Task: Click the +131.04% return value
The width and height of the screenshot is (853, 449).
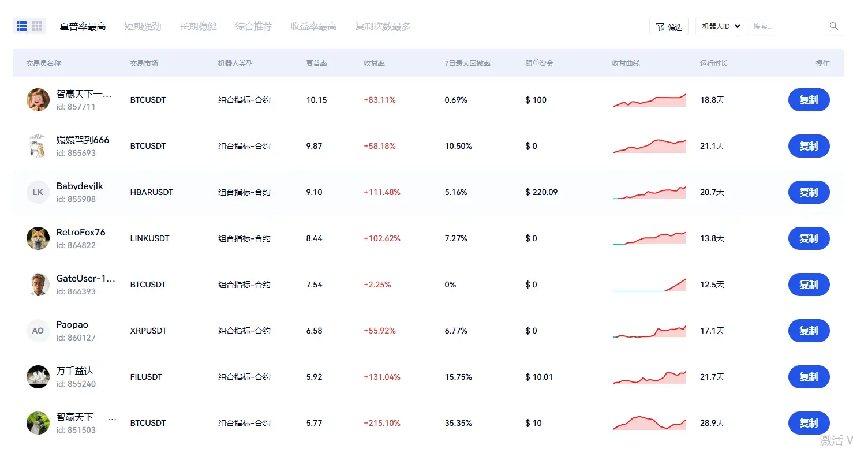Action: pos(382,377)
